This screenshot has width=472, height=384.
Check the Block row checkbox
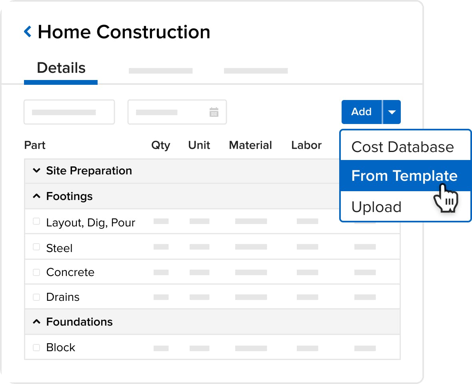coord(36,348)
